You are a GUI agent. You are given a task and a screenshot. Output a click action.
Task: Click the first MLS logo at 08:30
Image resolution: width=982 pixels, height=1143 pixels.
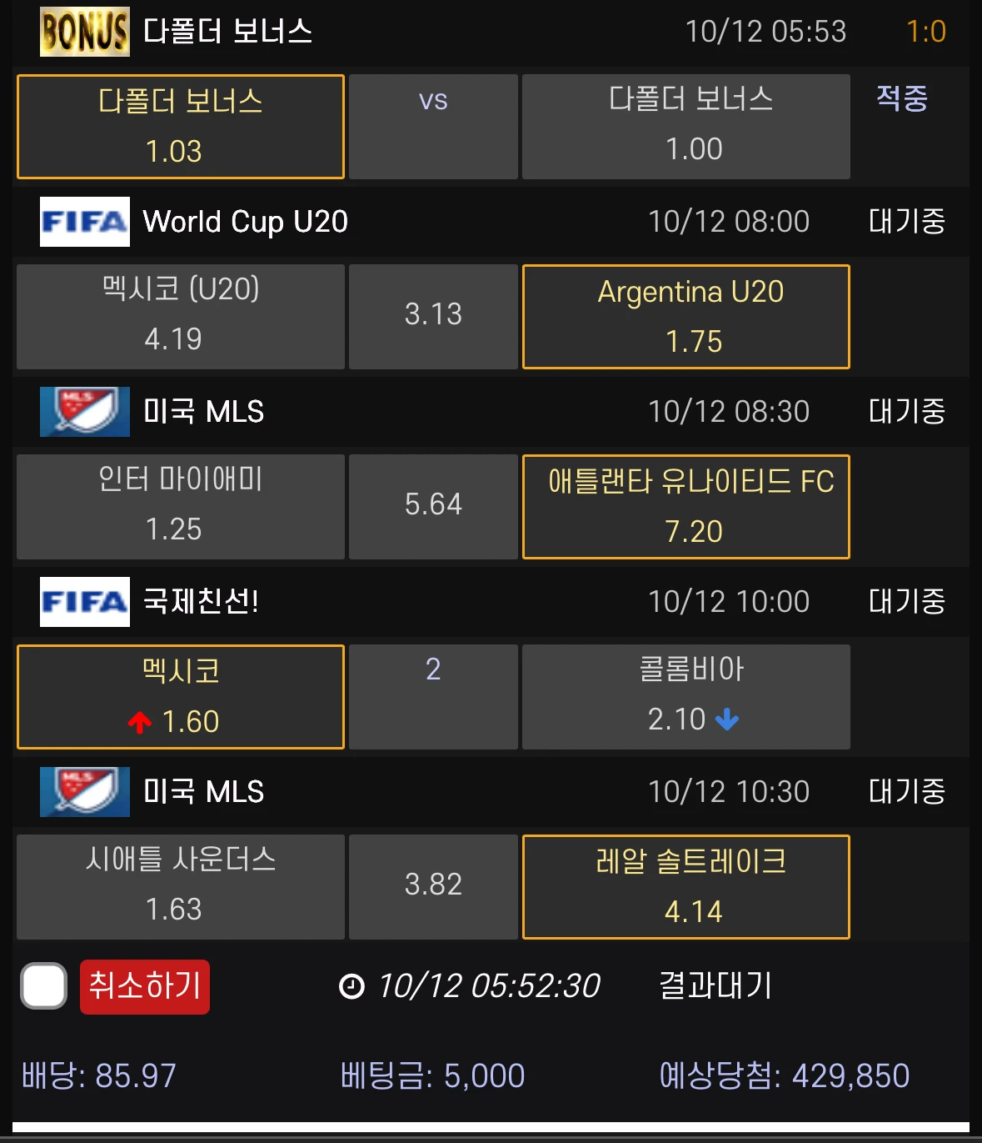pyautogui.click(x=84, y=412)
